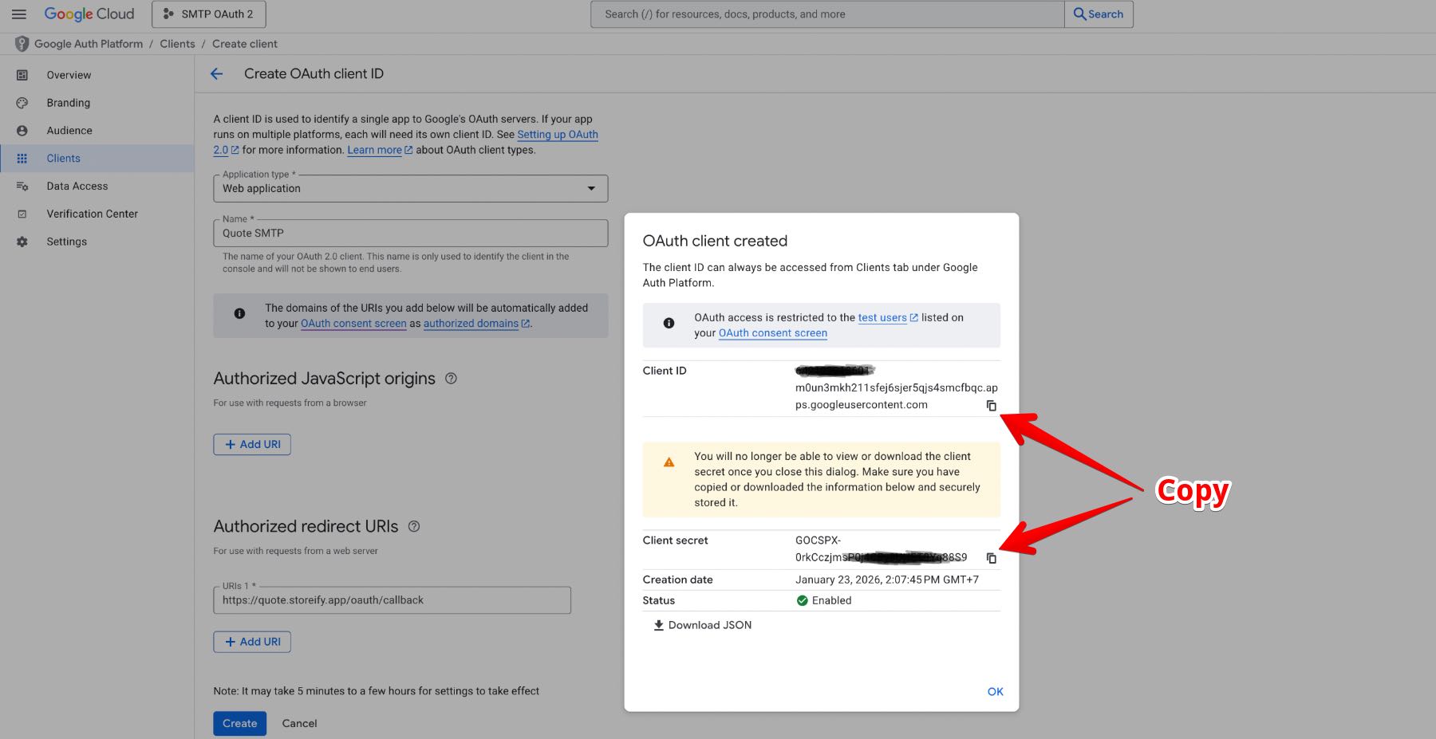The height and width of the screenshot is (739, 1436).
Task: Click the Name input field
Action: point(410,234)
